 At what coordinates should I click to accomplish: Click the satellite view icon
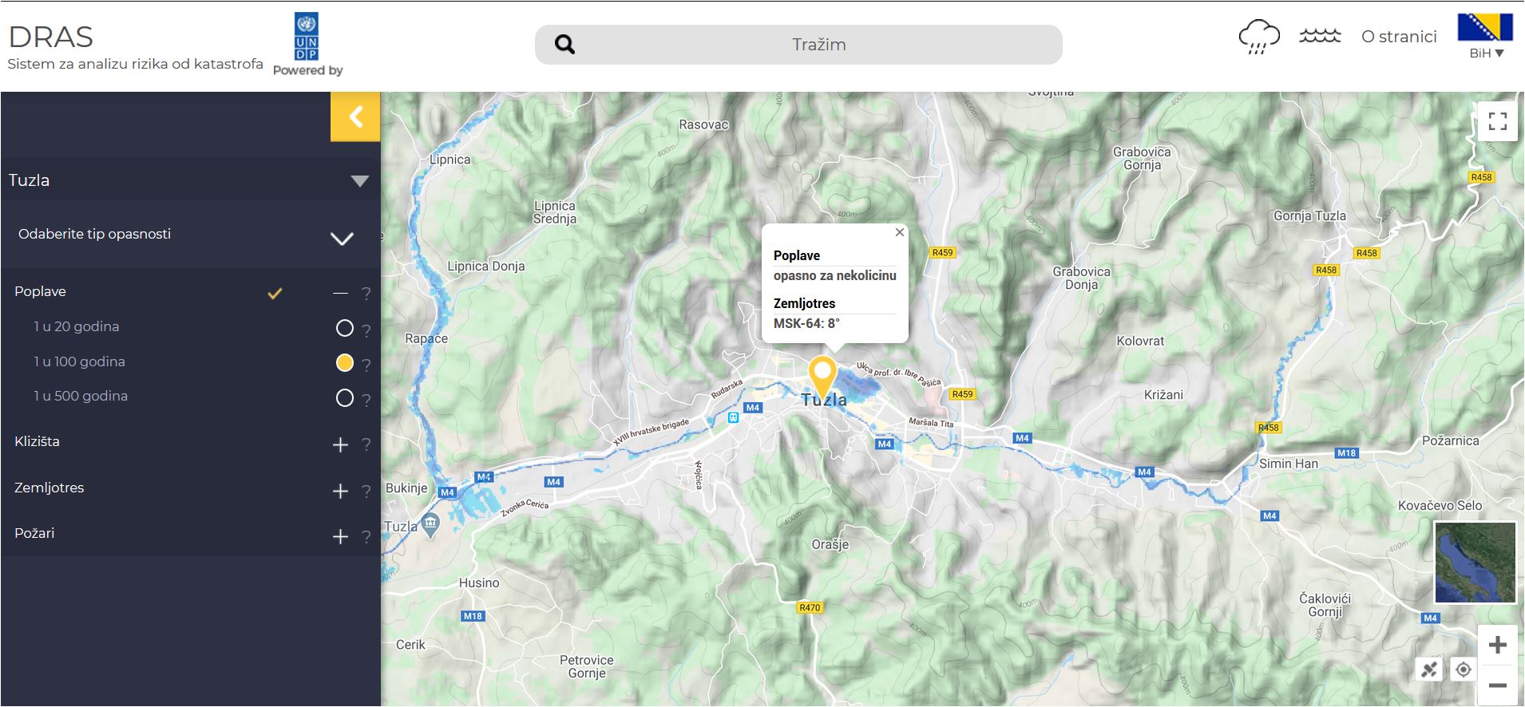pyautogui.click(x=1429, y=669)
